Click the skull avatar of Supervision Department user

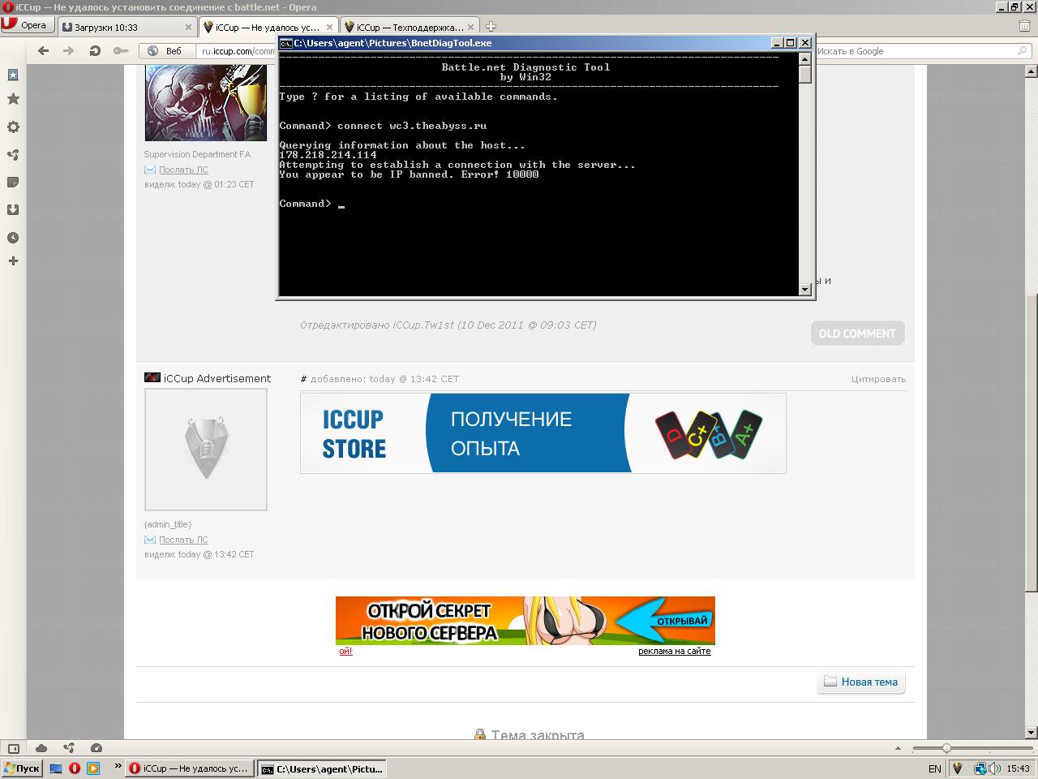[206, 103]
